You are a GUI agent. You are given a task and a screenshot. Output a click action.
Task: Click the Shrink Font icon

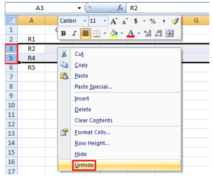(x=124, y=21)
